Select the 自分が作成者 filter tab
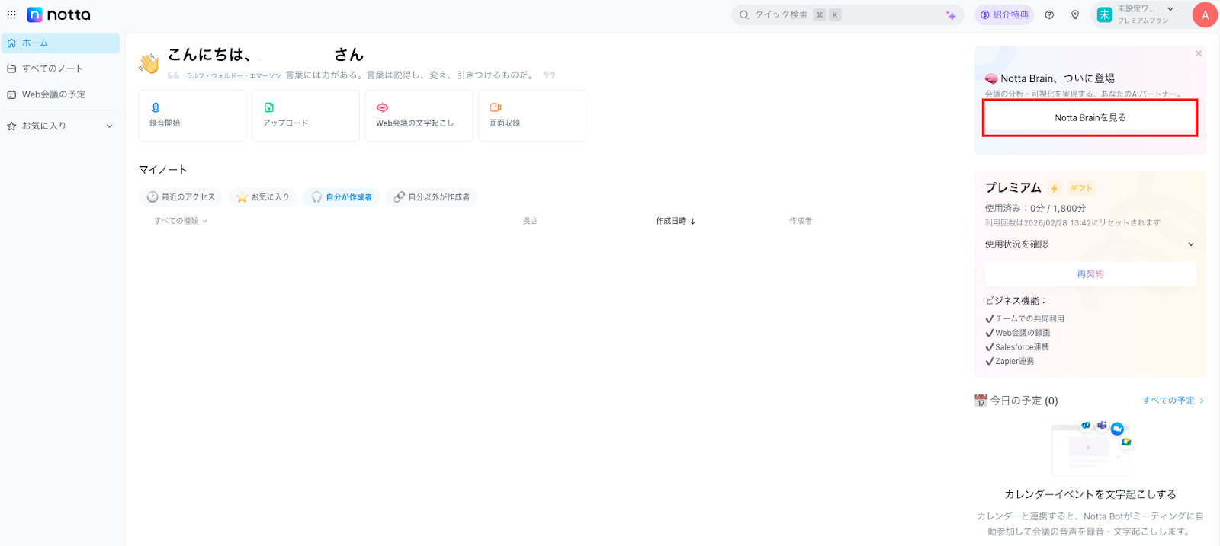This screenshot has width=1220, height=546. (x=341, y=197)
